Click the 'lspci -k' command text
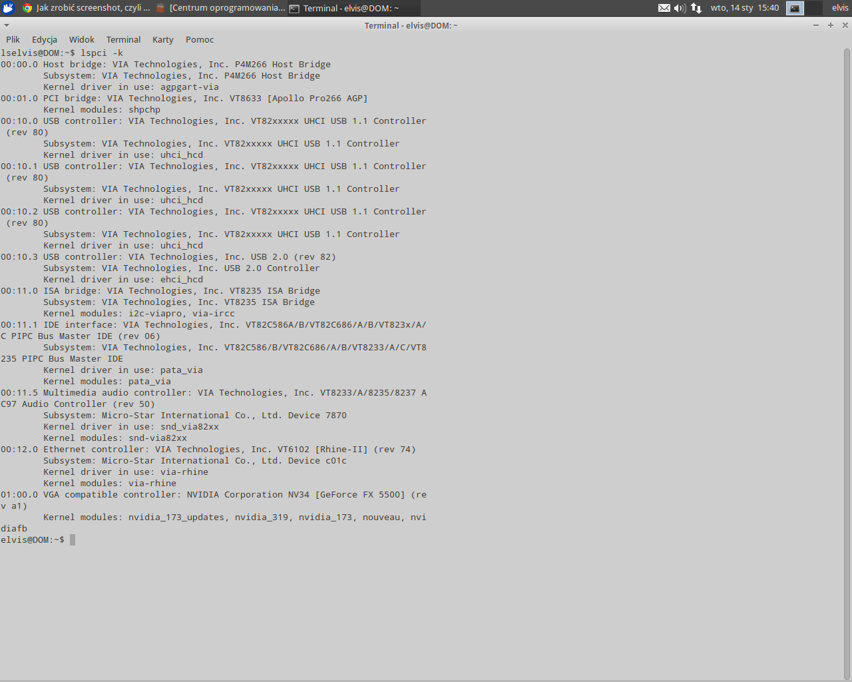Viewport: 852px width, 682px height. [102, 53]
